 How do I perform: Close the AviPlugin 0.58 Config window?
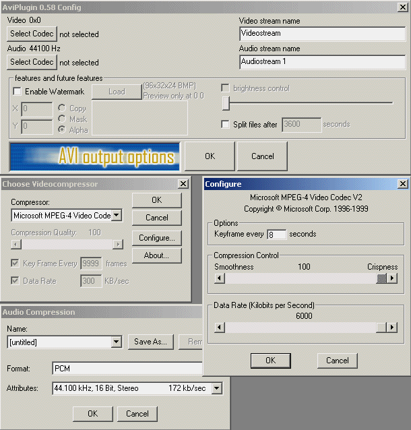click(x=403, y=7)
